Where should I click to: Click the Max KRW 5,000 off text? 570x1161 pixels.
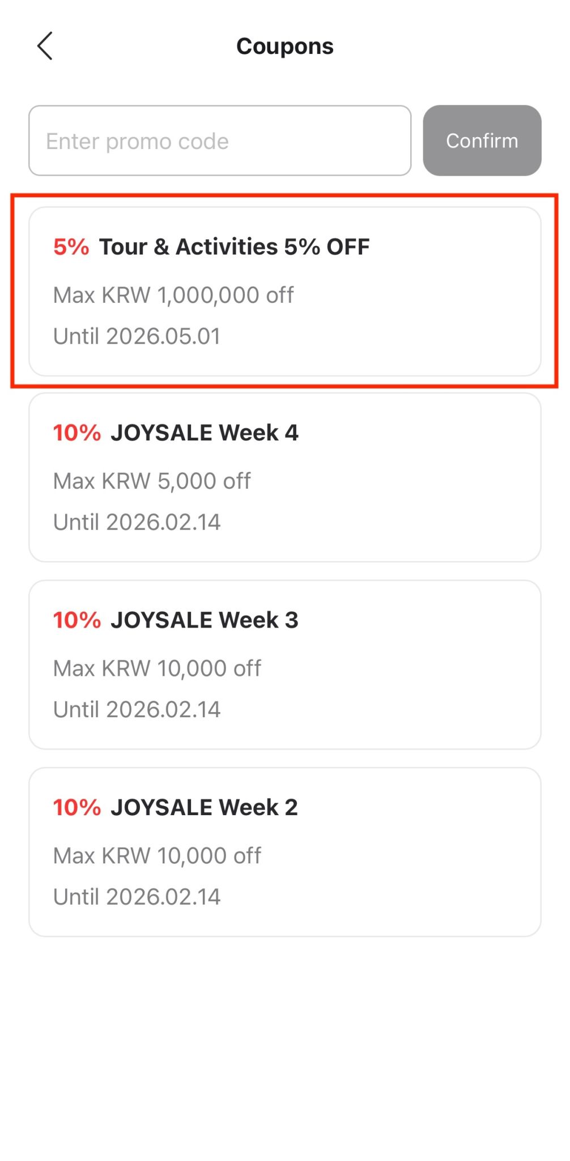coord(152,481)
